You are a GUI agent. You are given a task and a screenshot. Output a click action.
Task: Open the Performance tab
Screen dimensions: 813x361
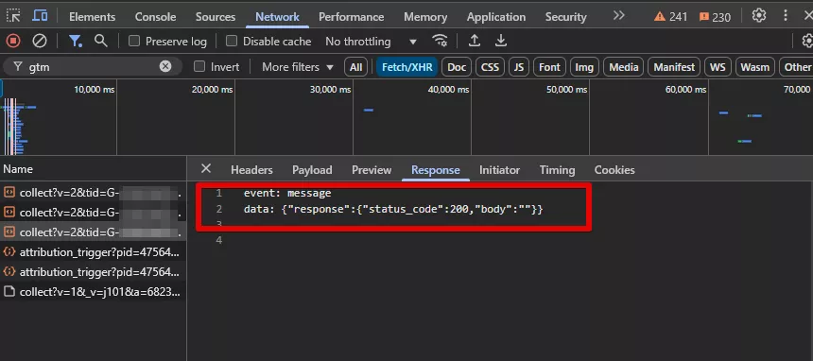352,17
